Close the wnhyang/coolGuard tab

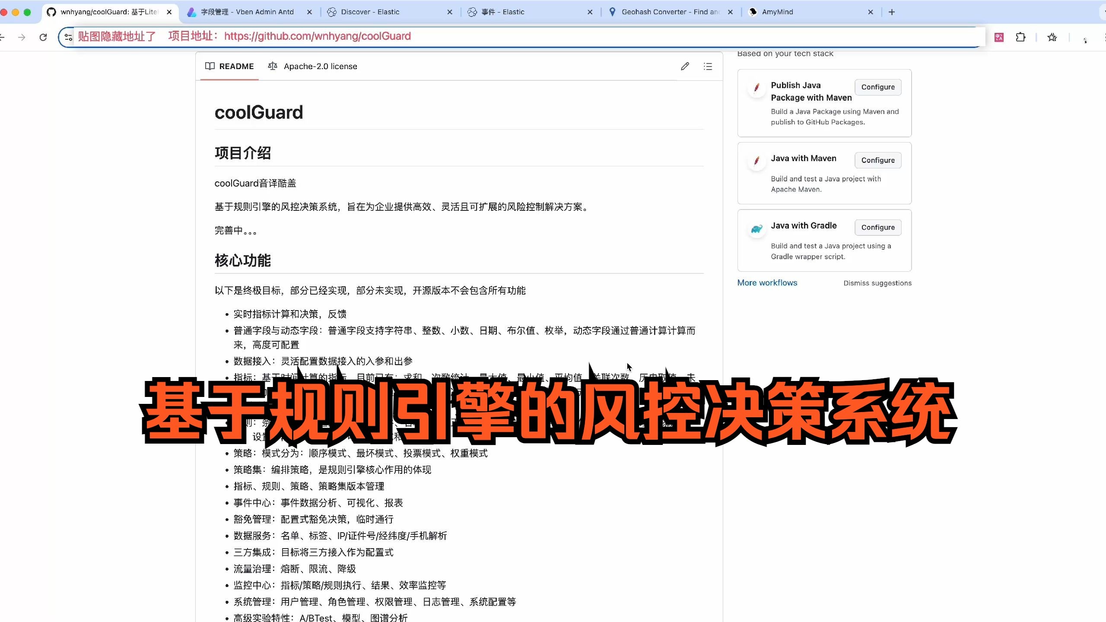(169, 12)
